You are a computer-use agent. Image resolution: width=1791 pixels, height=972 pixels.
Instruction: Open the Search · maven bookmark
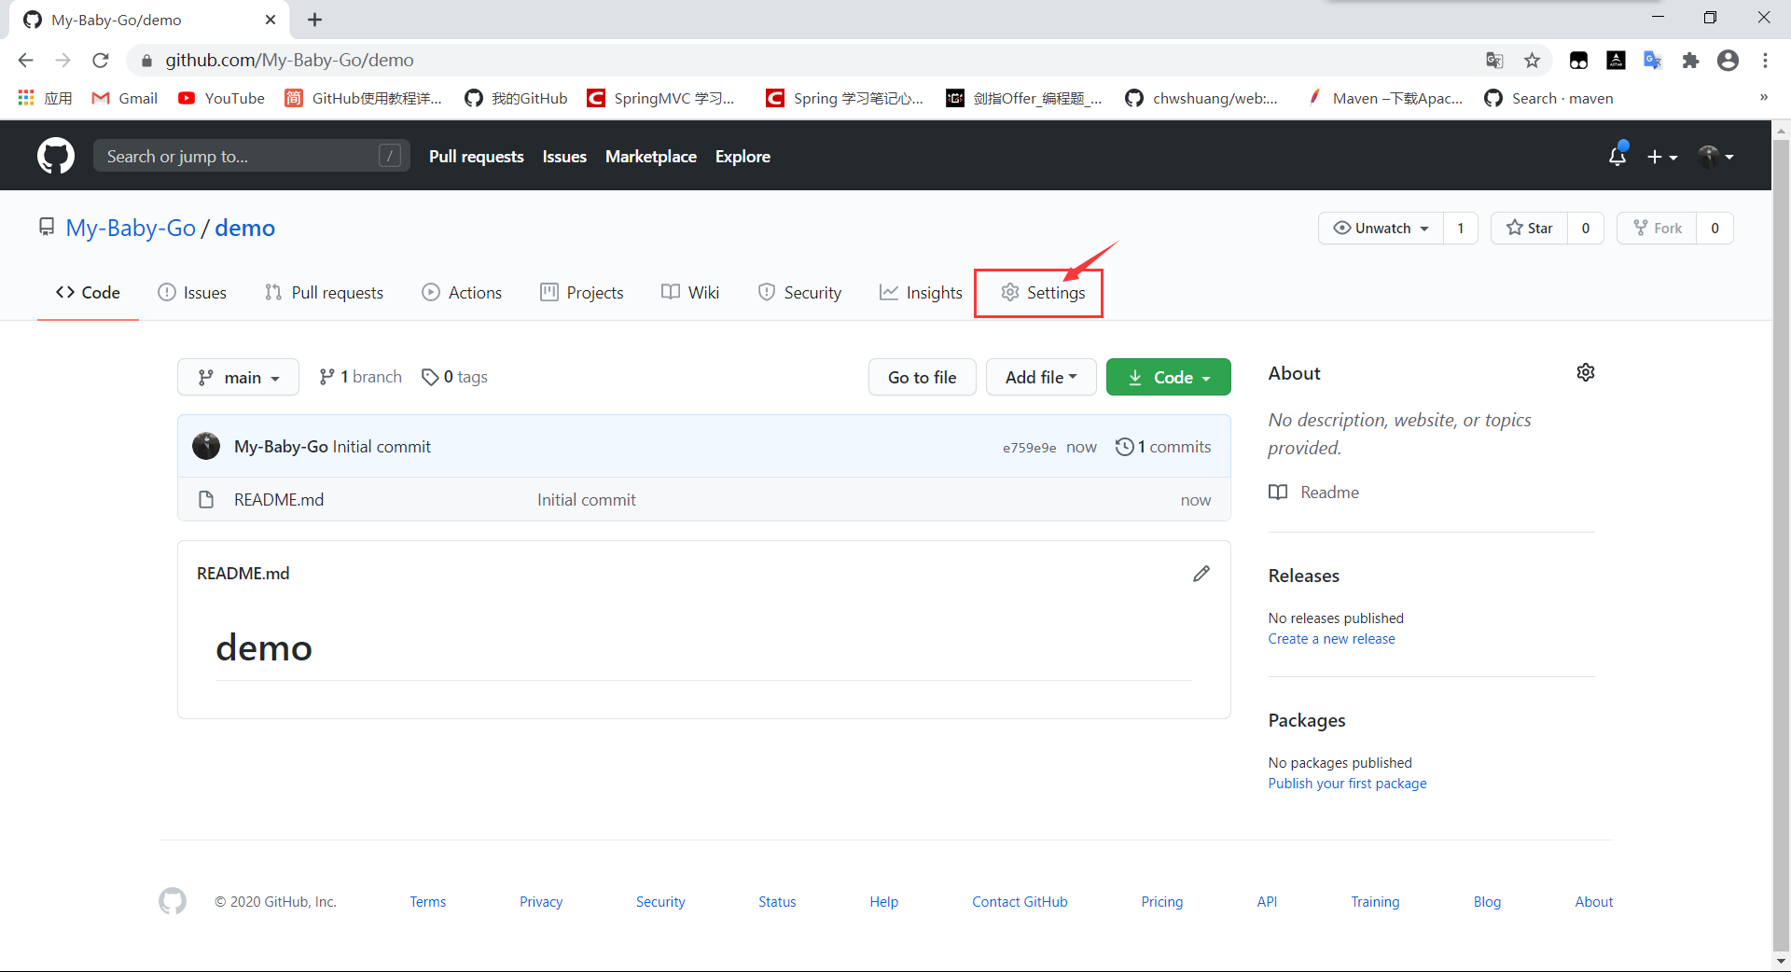point(1548,98)
